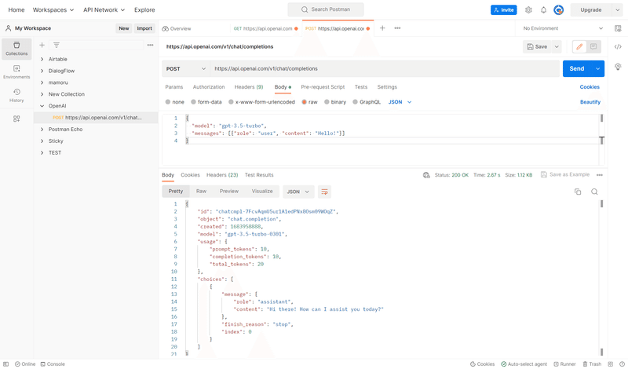The height and width of the screenshot is (369, 628).
Task: Open the code snippet icon
Action: coord(618,47)
